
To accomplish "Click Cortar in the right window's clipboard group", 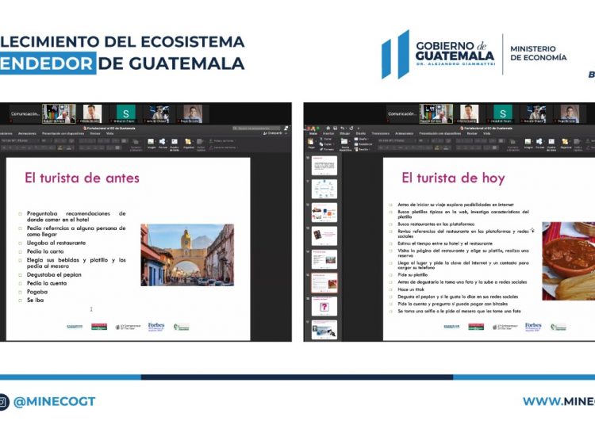I will point(325,140).
